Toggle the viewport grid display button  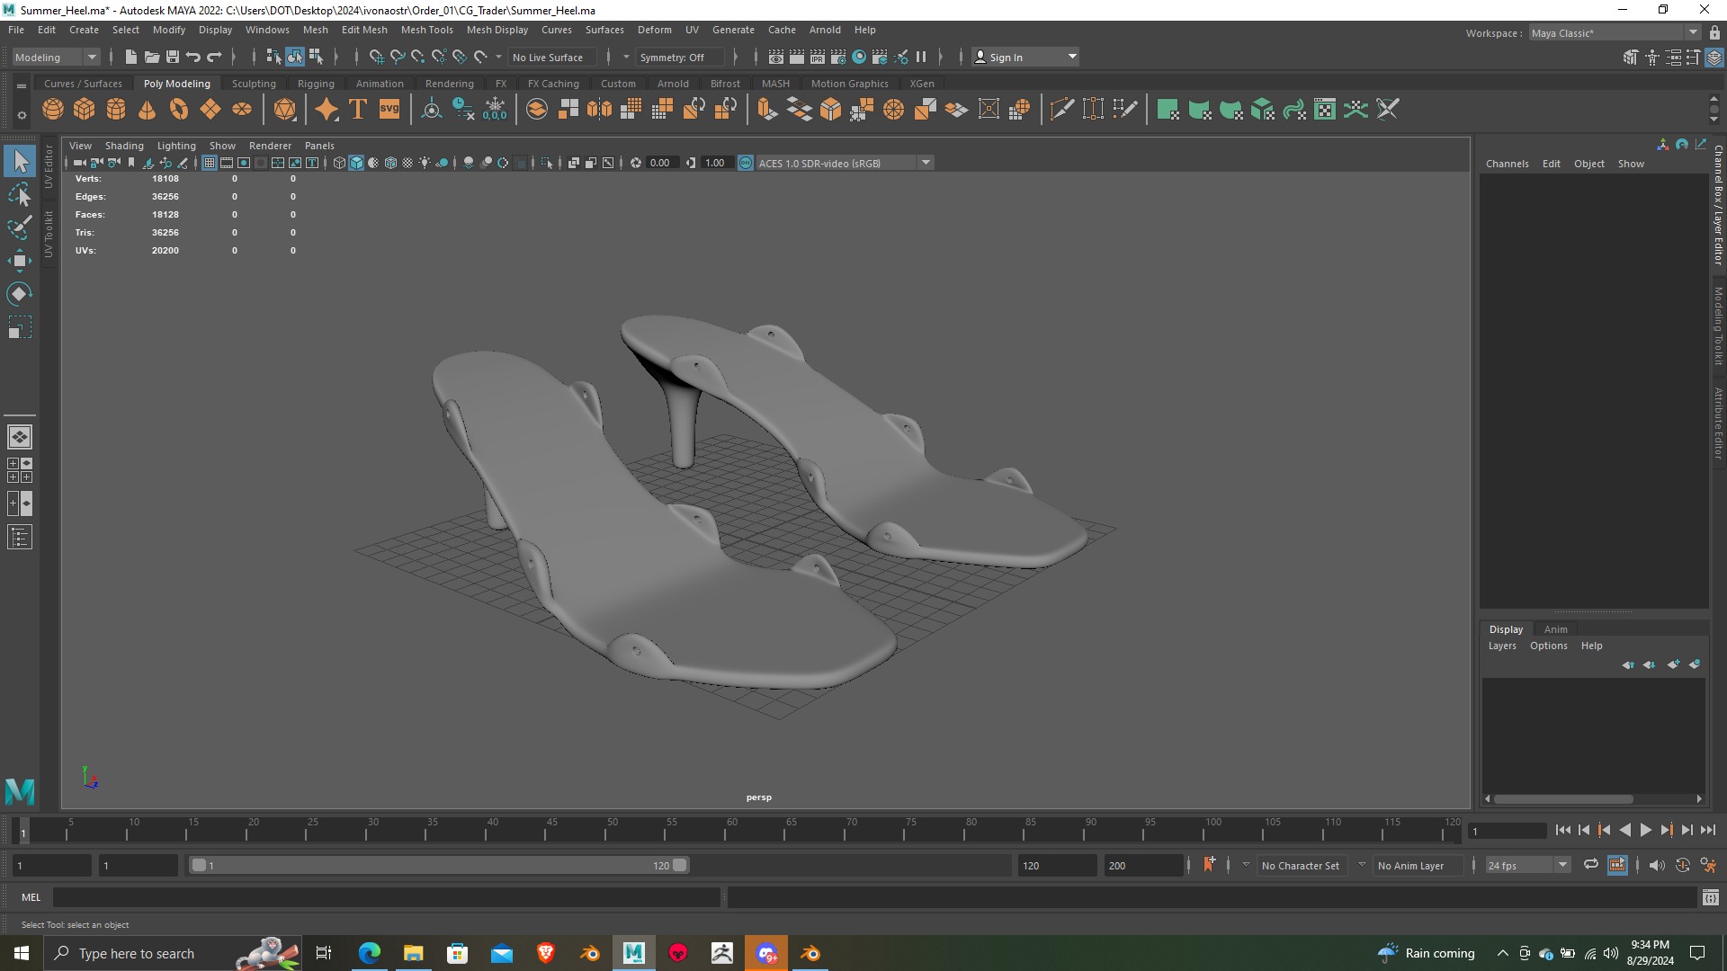tap(210, 163)
